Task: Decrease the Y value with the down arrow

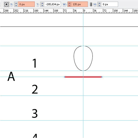Action: (x=43, y=5)
